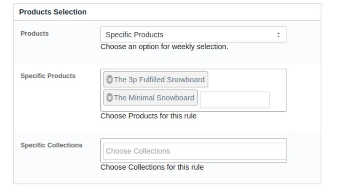Screen dimensions: 337x189
Task: Click empty area inside Specific Products box
Action: [x=247, y=80]
